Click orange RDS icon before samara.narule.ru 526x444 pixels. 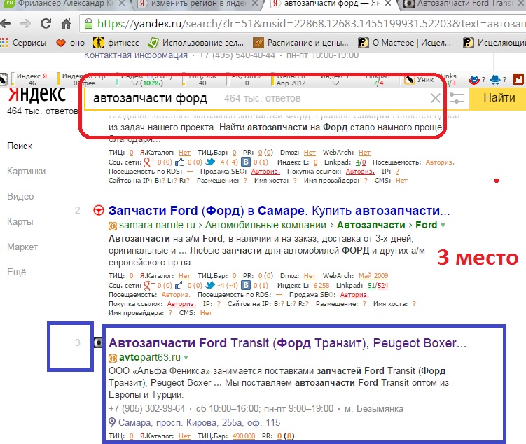point(113,226)
